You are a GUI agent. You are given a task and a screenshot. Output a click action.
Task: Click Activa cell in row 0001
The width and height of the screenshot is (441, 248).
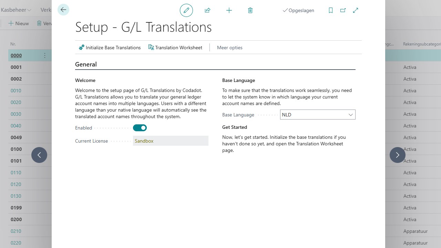point(410,67)
